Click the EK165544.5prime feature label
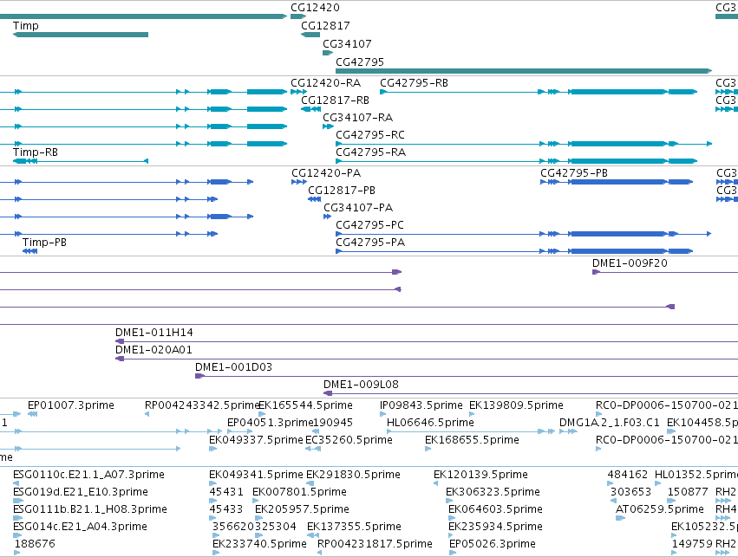The height and width of the screenshot is (557, 738). (305, 405)
